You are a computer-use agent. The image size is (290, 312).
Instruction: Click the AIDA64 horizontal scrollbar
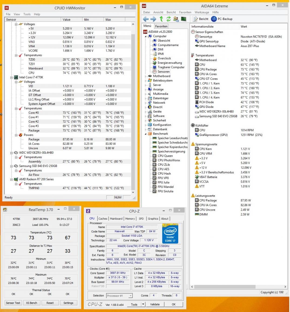coord(225,287)
